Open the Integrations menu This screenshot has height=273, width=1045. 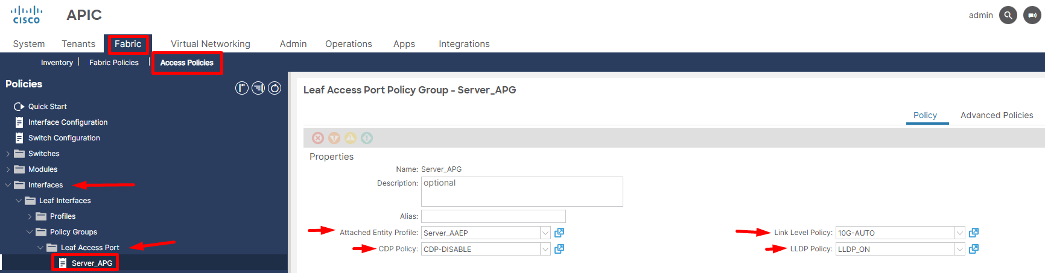(x=464, y=44)
